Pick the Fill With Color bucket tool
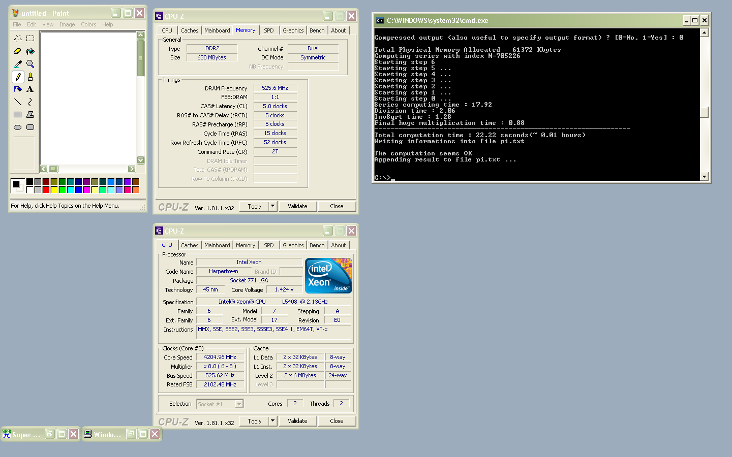 [30, 51]
